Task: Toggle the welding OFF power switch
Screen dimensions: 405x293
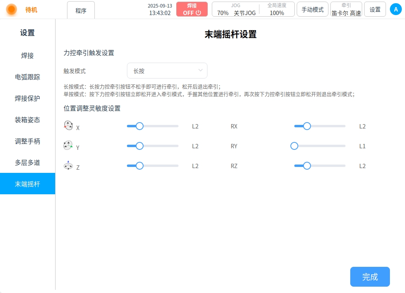Action: [x=192, y=9]
